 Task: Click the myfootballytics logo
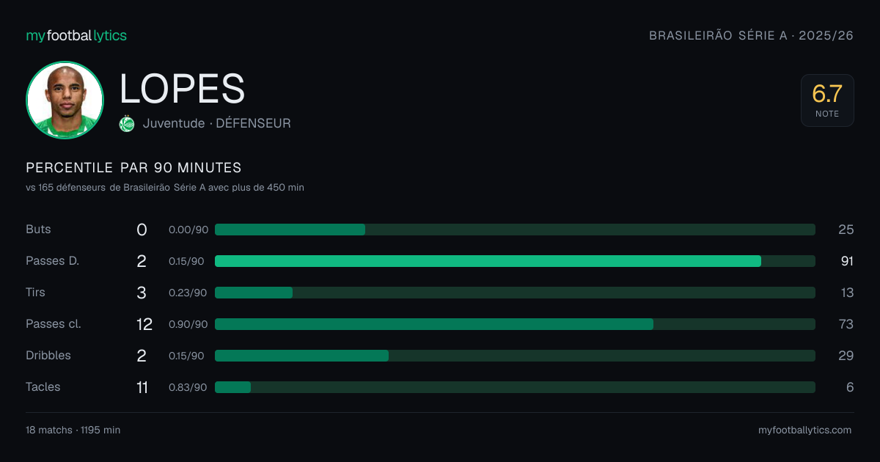[x=76, y=35]
